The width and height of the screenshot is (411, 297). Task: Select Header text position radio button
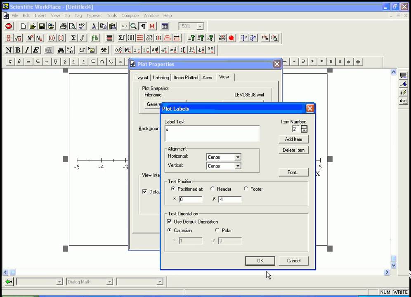[x=213, y=189]
